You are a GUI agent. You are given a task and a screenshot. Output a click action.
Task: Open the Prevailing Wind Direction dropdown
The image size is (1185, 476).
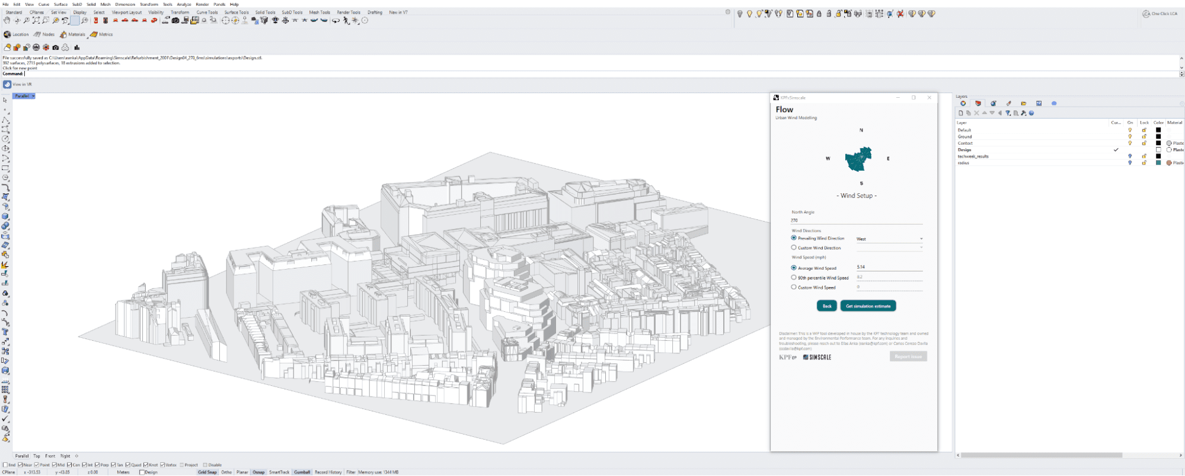click(x=889, y=239)
